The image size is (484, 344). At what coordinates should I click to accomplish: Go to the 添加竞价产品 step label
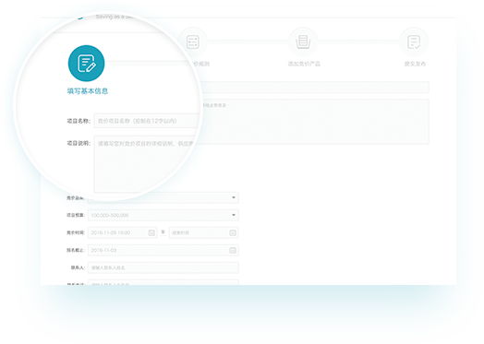coord(304,64)
